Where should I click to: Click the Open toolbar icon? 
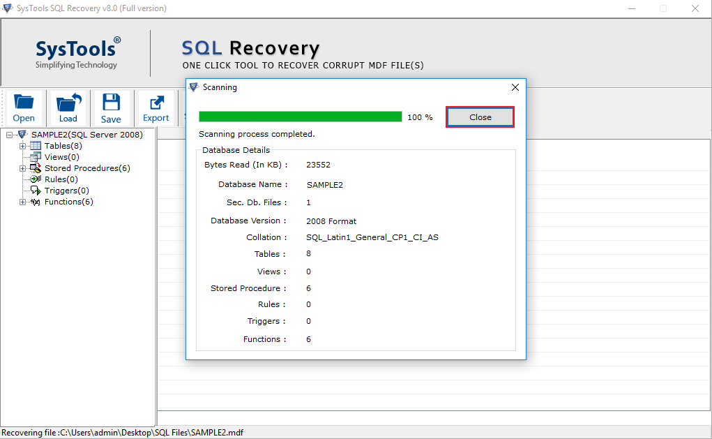tap(24, 108)
